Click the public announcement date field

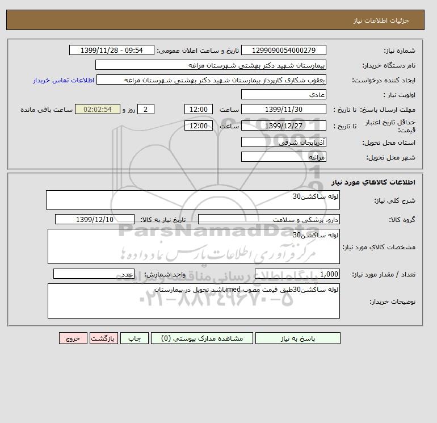click(111, 50)
